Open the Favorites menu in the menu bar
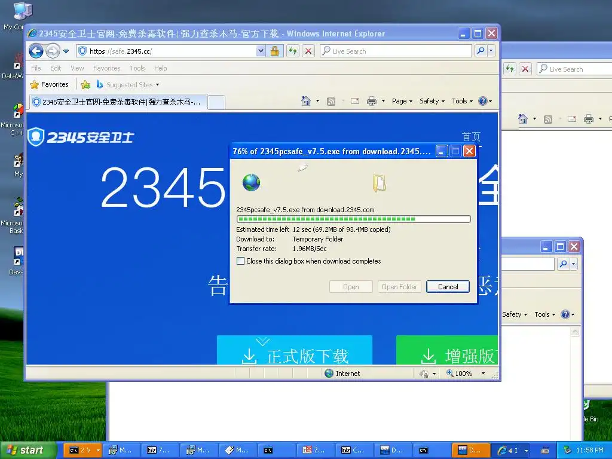 [106, 68]
